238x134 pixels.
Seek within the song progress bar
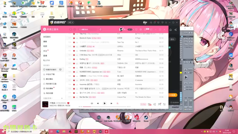tap(105, 107)
